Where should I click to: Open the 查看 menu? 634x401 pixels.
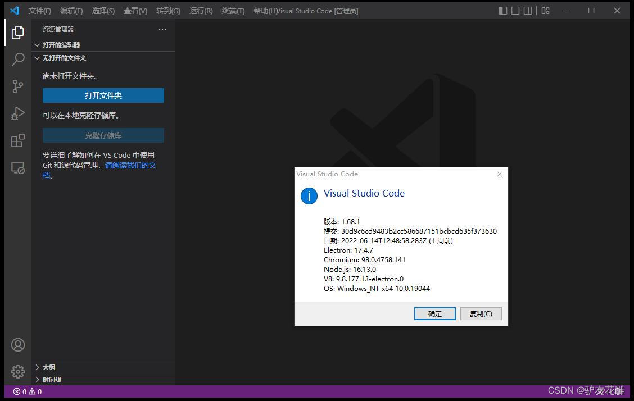[x=135, y=10]
